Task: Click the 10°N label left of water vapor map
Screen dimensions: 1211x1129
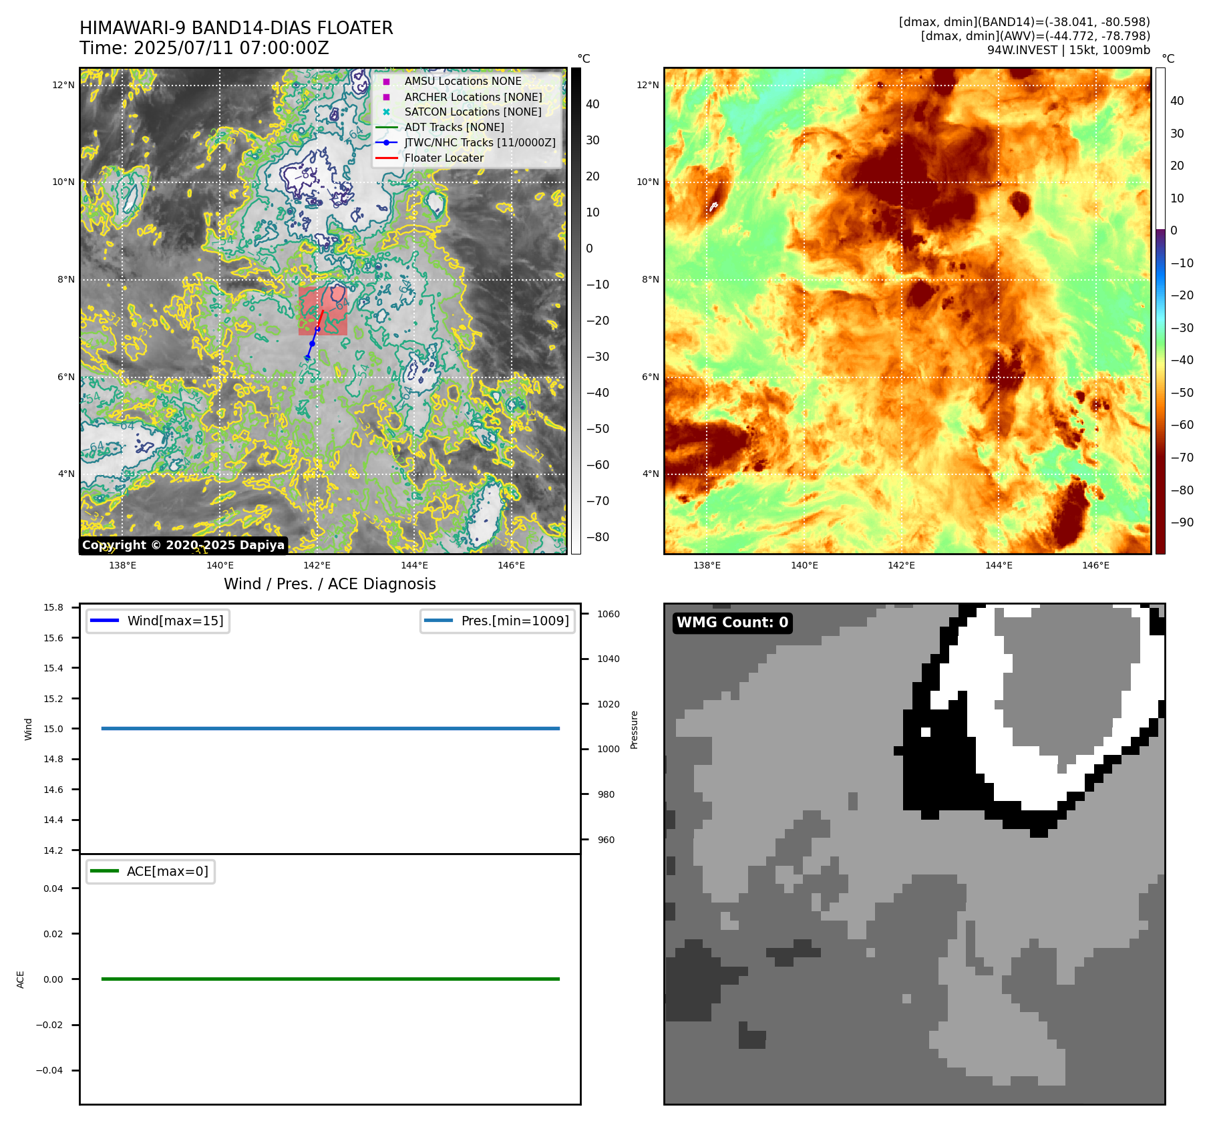Action: pyautogui.click(x=648, y=182)
